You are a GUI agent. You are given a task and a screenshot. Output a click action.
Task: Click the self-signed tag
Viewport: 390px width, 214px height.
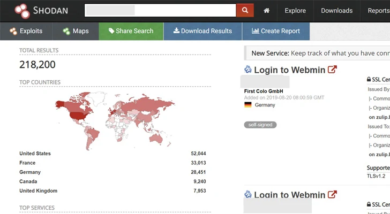click(260, 125)
